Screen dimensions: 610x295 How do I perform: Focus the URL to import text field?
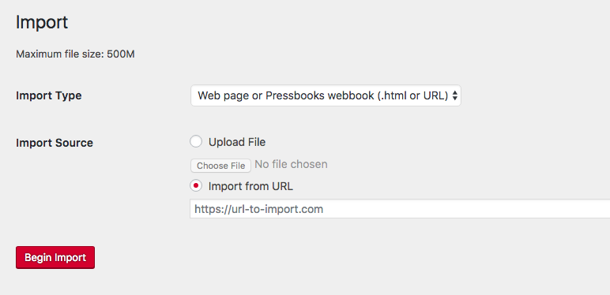400,209
